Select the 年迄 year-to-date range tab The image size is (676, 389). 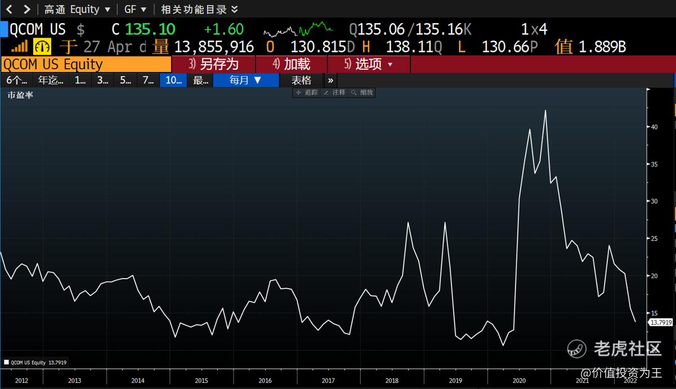[x=51, y=80]
